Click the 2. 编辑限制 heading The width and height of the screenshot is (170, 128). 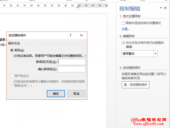point(127,36)
